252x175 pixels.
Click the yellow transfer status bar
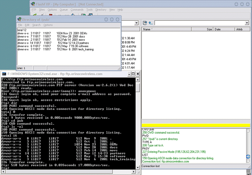[x=196, y=126]
